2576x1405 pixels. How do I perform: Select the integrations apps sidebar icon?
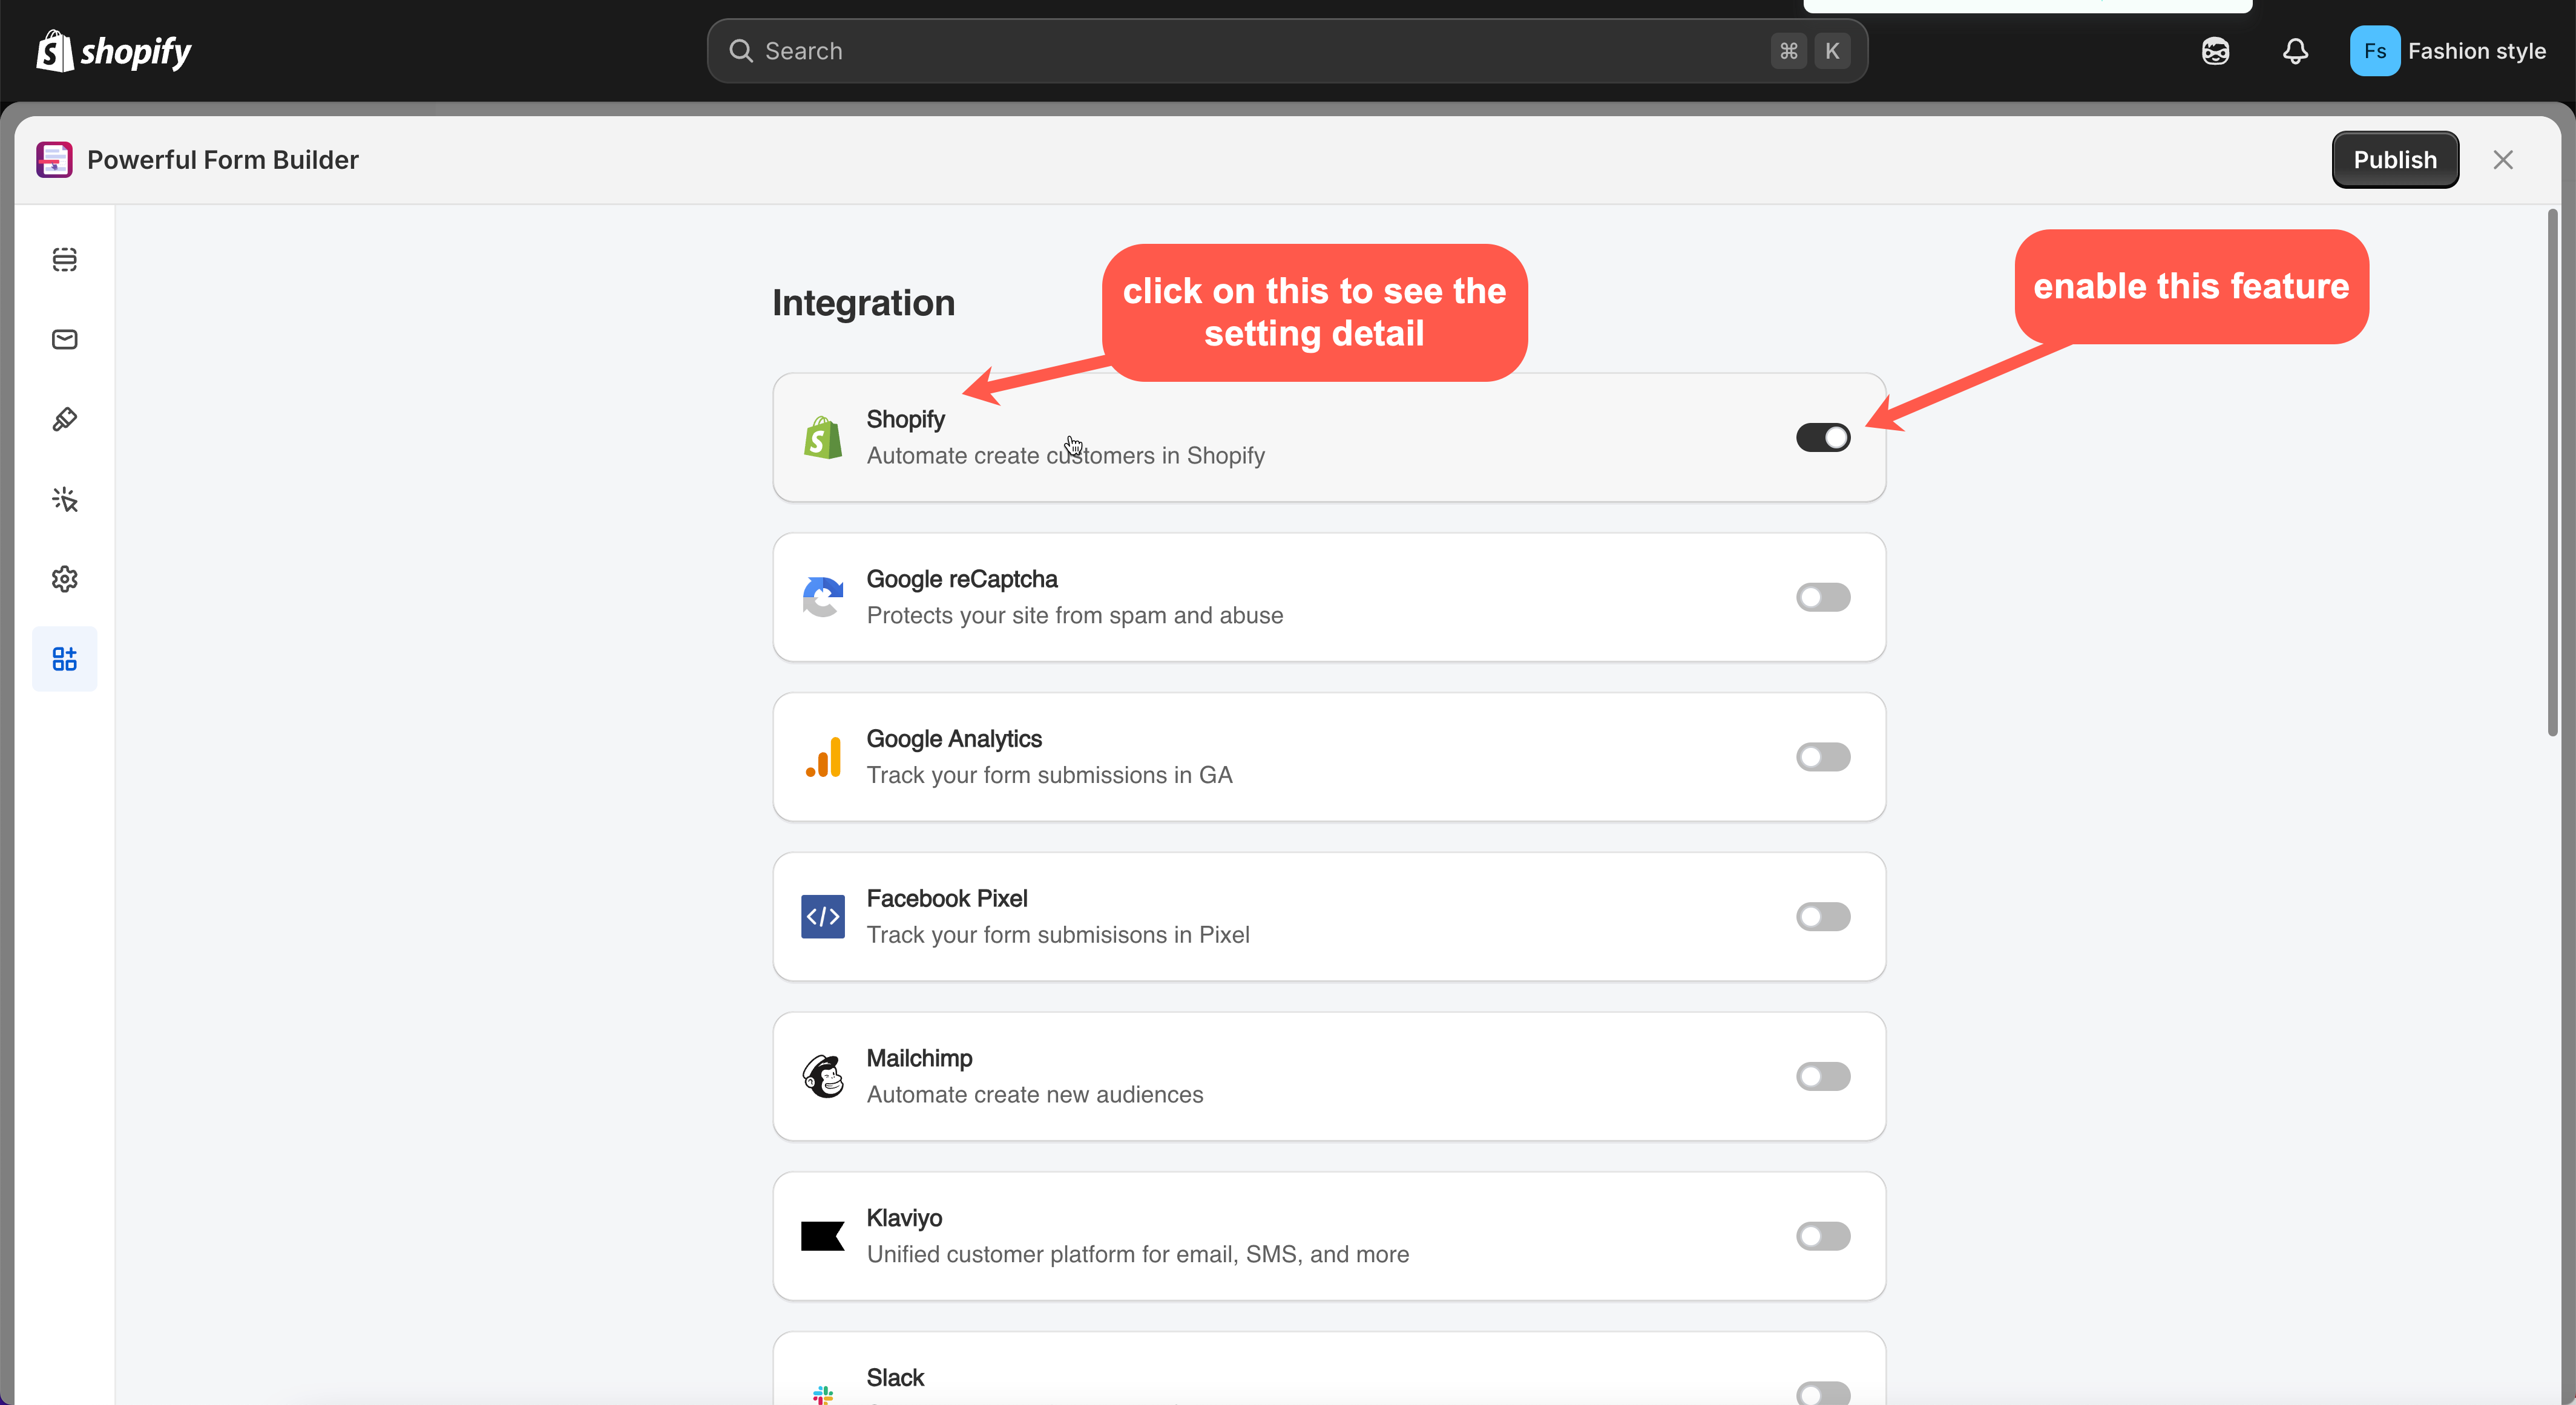(65, 659)
